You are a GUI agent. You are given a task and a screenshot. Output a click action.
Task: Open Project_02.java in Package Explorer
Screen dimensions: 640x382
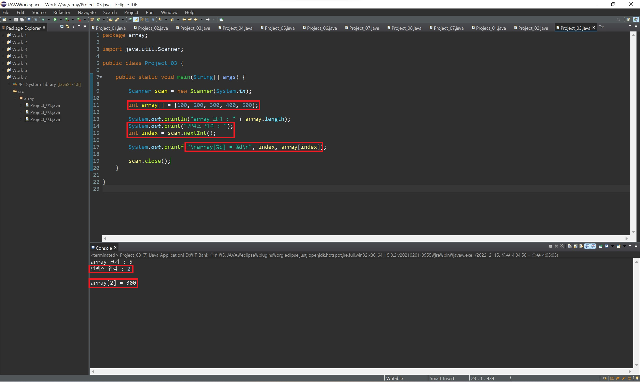45,112
